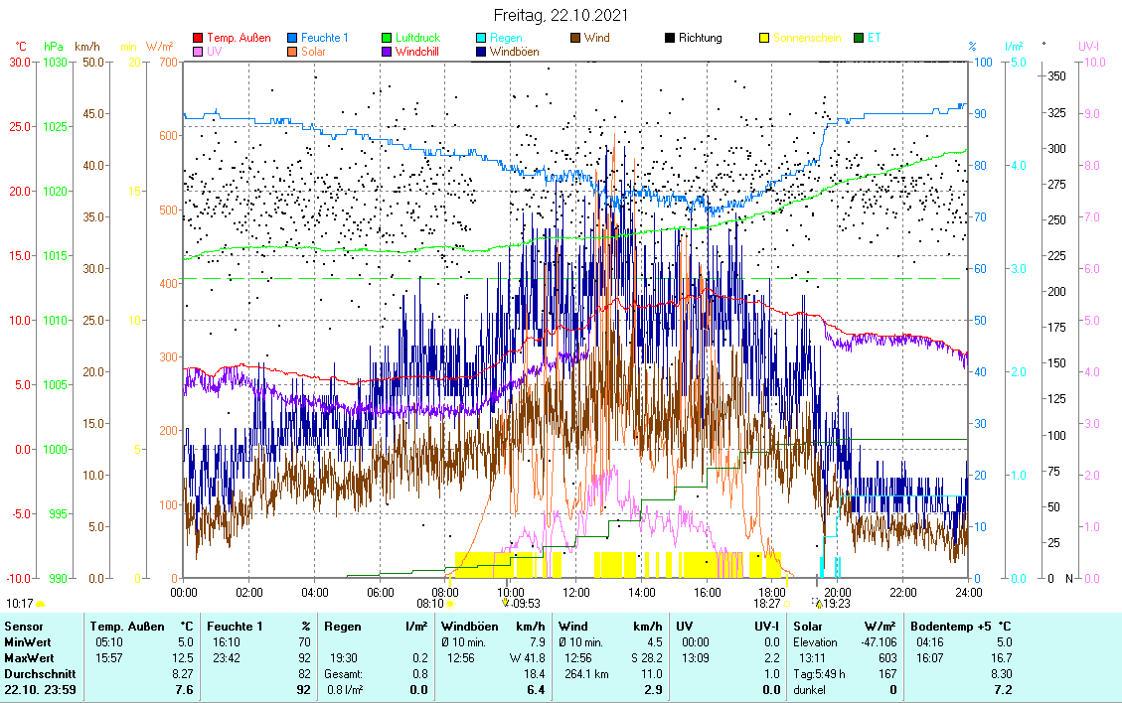1122x703 pixels.
Task: Click the dark blue Windböen legend square
Action: point(481,52)
